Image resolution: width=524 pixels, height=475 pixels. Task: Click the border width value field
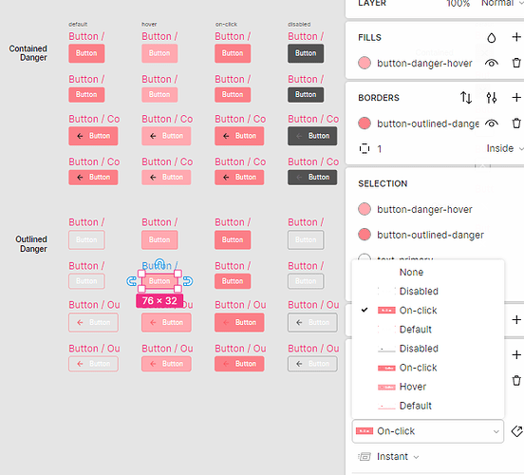click(380, 149)
